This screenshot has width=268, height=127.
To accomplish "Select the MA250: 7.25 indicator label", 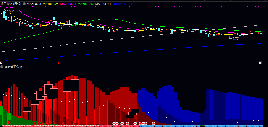I will click(123, 4).
